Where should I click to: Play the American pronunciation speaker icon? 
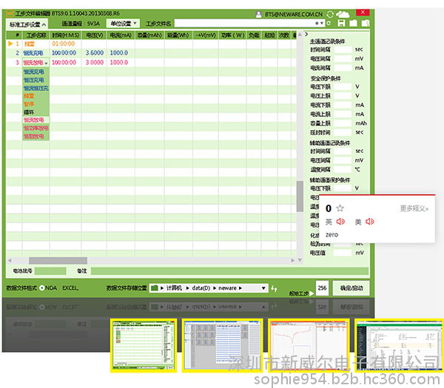point(369,222)
